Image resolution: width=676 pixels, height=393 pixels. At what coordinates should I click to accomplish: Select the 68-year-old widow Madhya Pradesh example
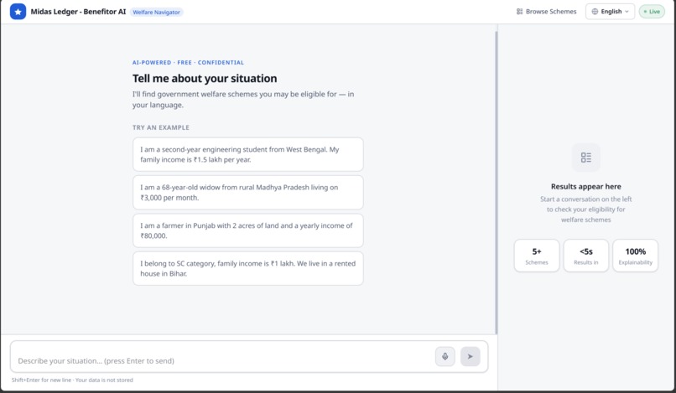[x=248, y=192]
